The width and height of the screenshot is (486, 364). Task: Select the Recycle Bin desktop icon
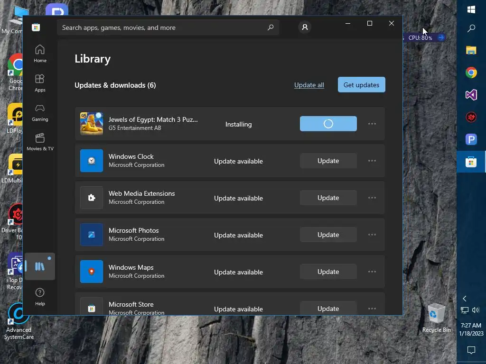[x=437, y=318]
